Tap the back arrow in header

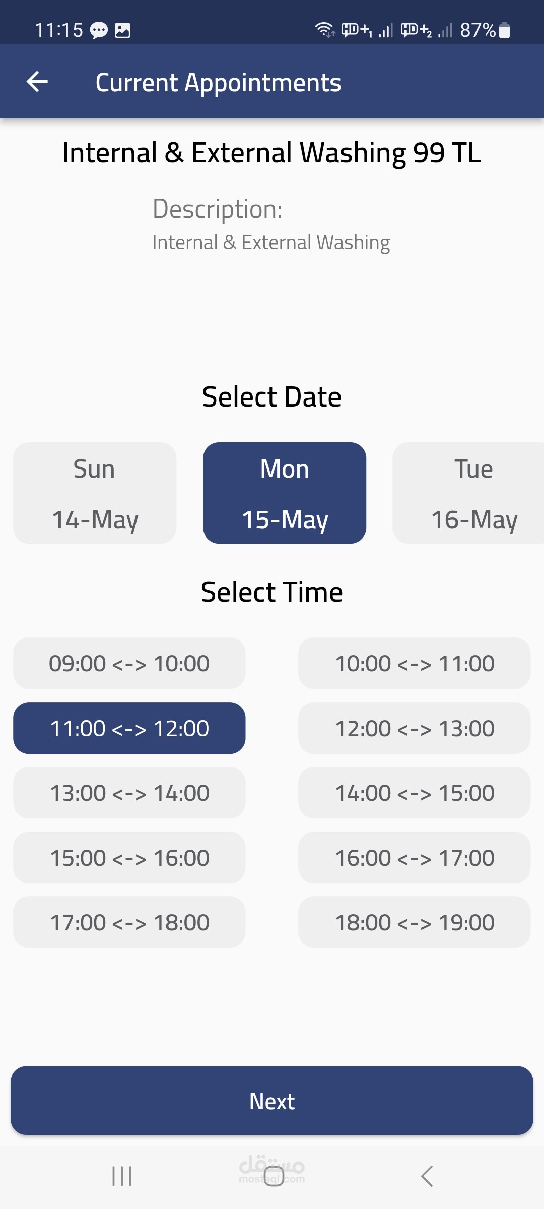click(x=37, y=82)
